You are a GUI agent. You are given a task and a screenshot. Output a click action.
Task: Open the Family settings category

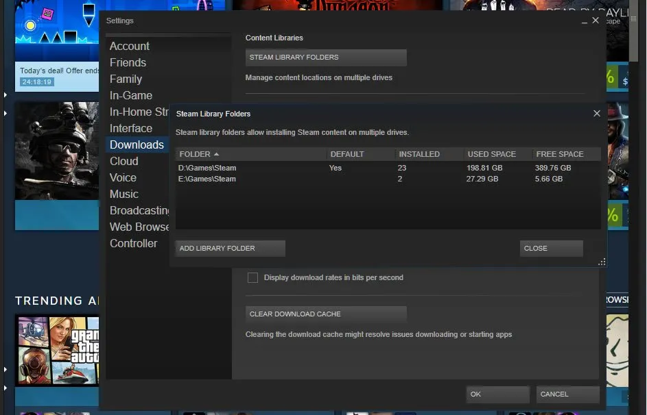[x=126, y=79]
